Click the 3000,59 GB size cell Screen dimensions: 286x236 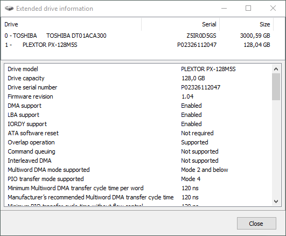click(255, 36)
